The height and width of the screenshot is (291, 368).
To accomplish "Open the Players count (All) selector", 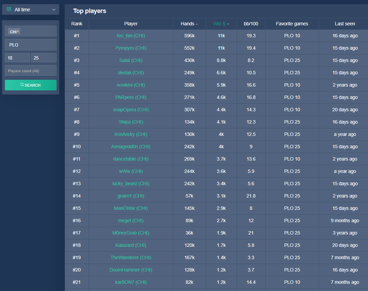I will tap(30, 70).
